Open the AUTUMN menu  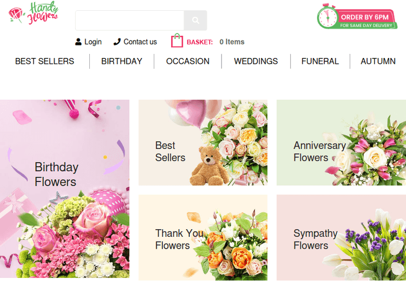pos(378,61)
